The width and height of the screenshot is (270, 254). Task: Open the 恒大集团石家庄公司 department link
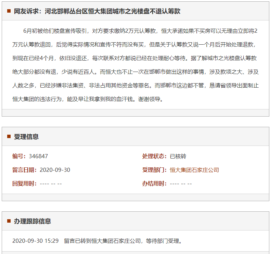[x=194, y=170]
